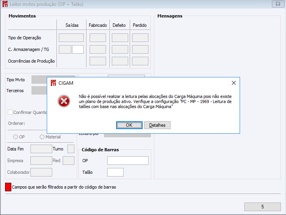Screen dimensions: 286x215
Task: Click OK in the CIGAM error dialog
Action: point(129,125)
